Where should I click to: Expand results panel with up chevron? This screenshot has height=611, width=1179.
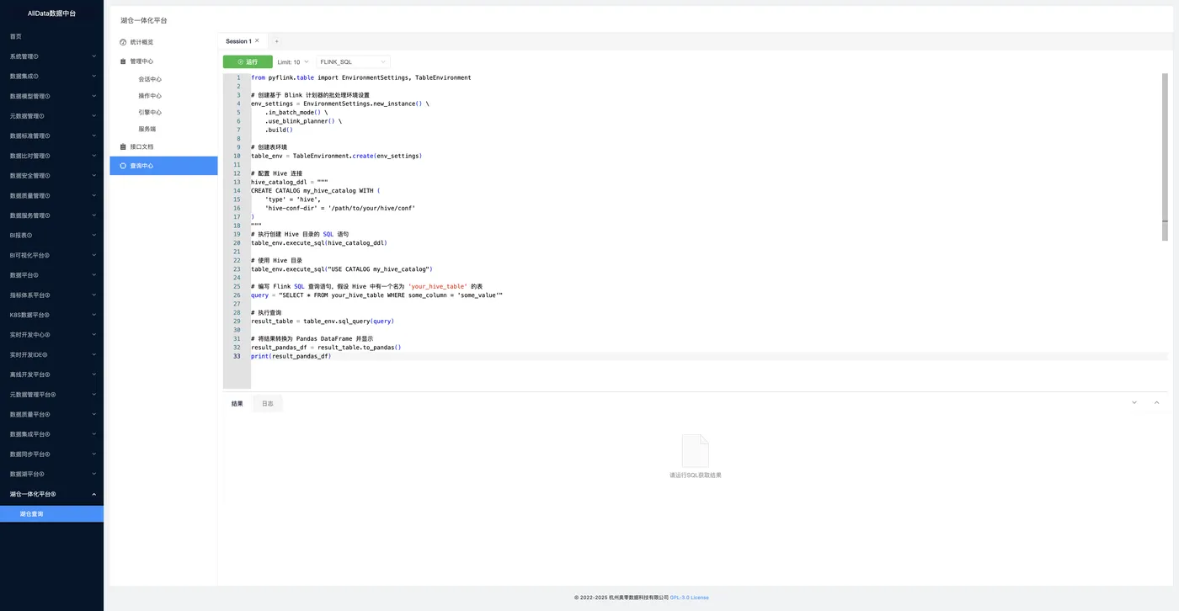pyautogui.click(x=1156, y=403)
